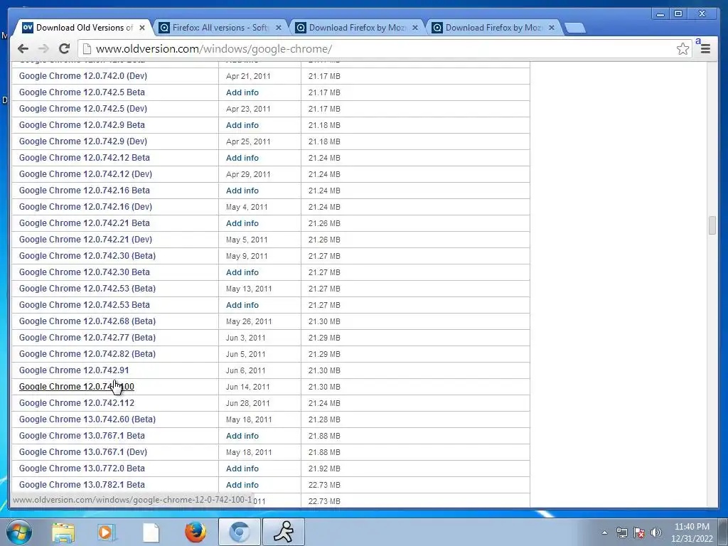Open Google Chrome 12.0.742.82 (Beta) link
Viewport: 728px width, 546px height.
point(87,354)
